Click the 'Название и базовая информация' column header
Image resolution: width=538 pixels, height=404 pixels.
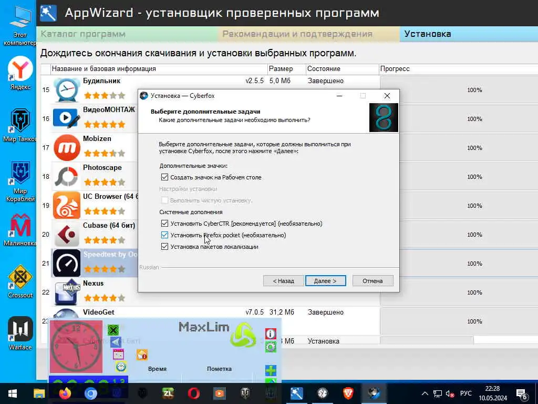click(159, 69)
